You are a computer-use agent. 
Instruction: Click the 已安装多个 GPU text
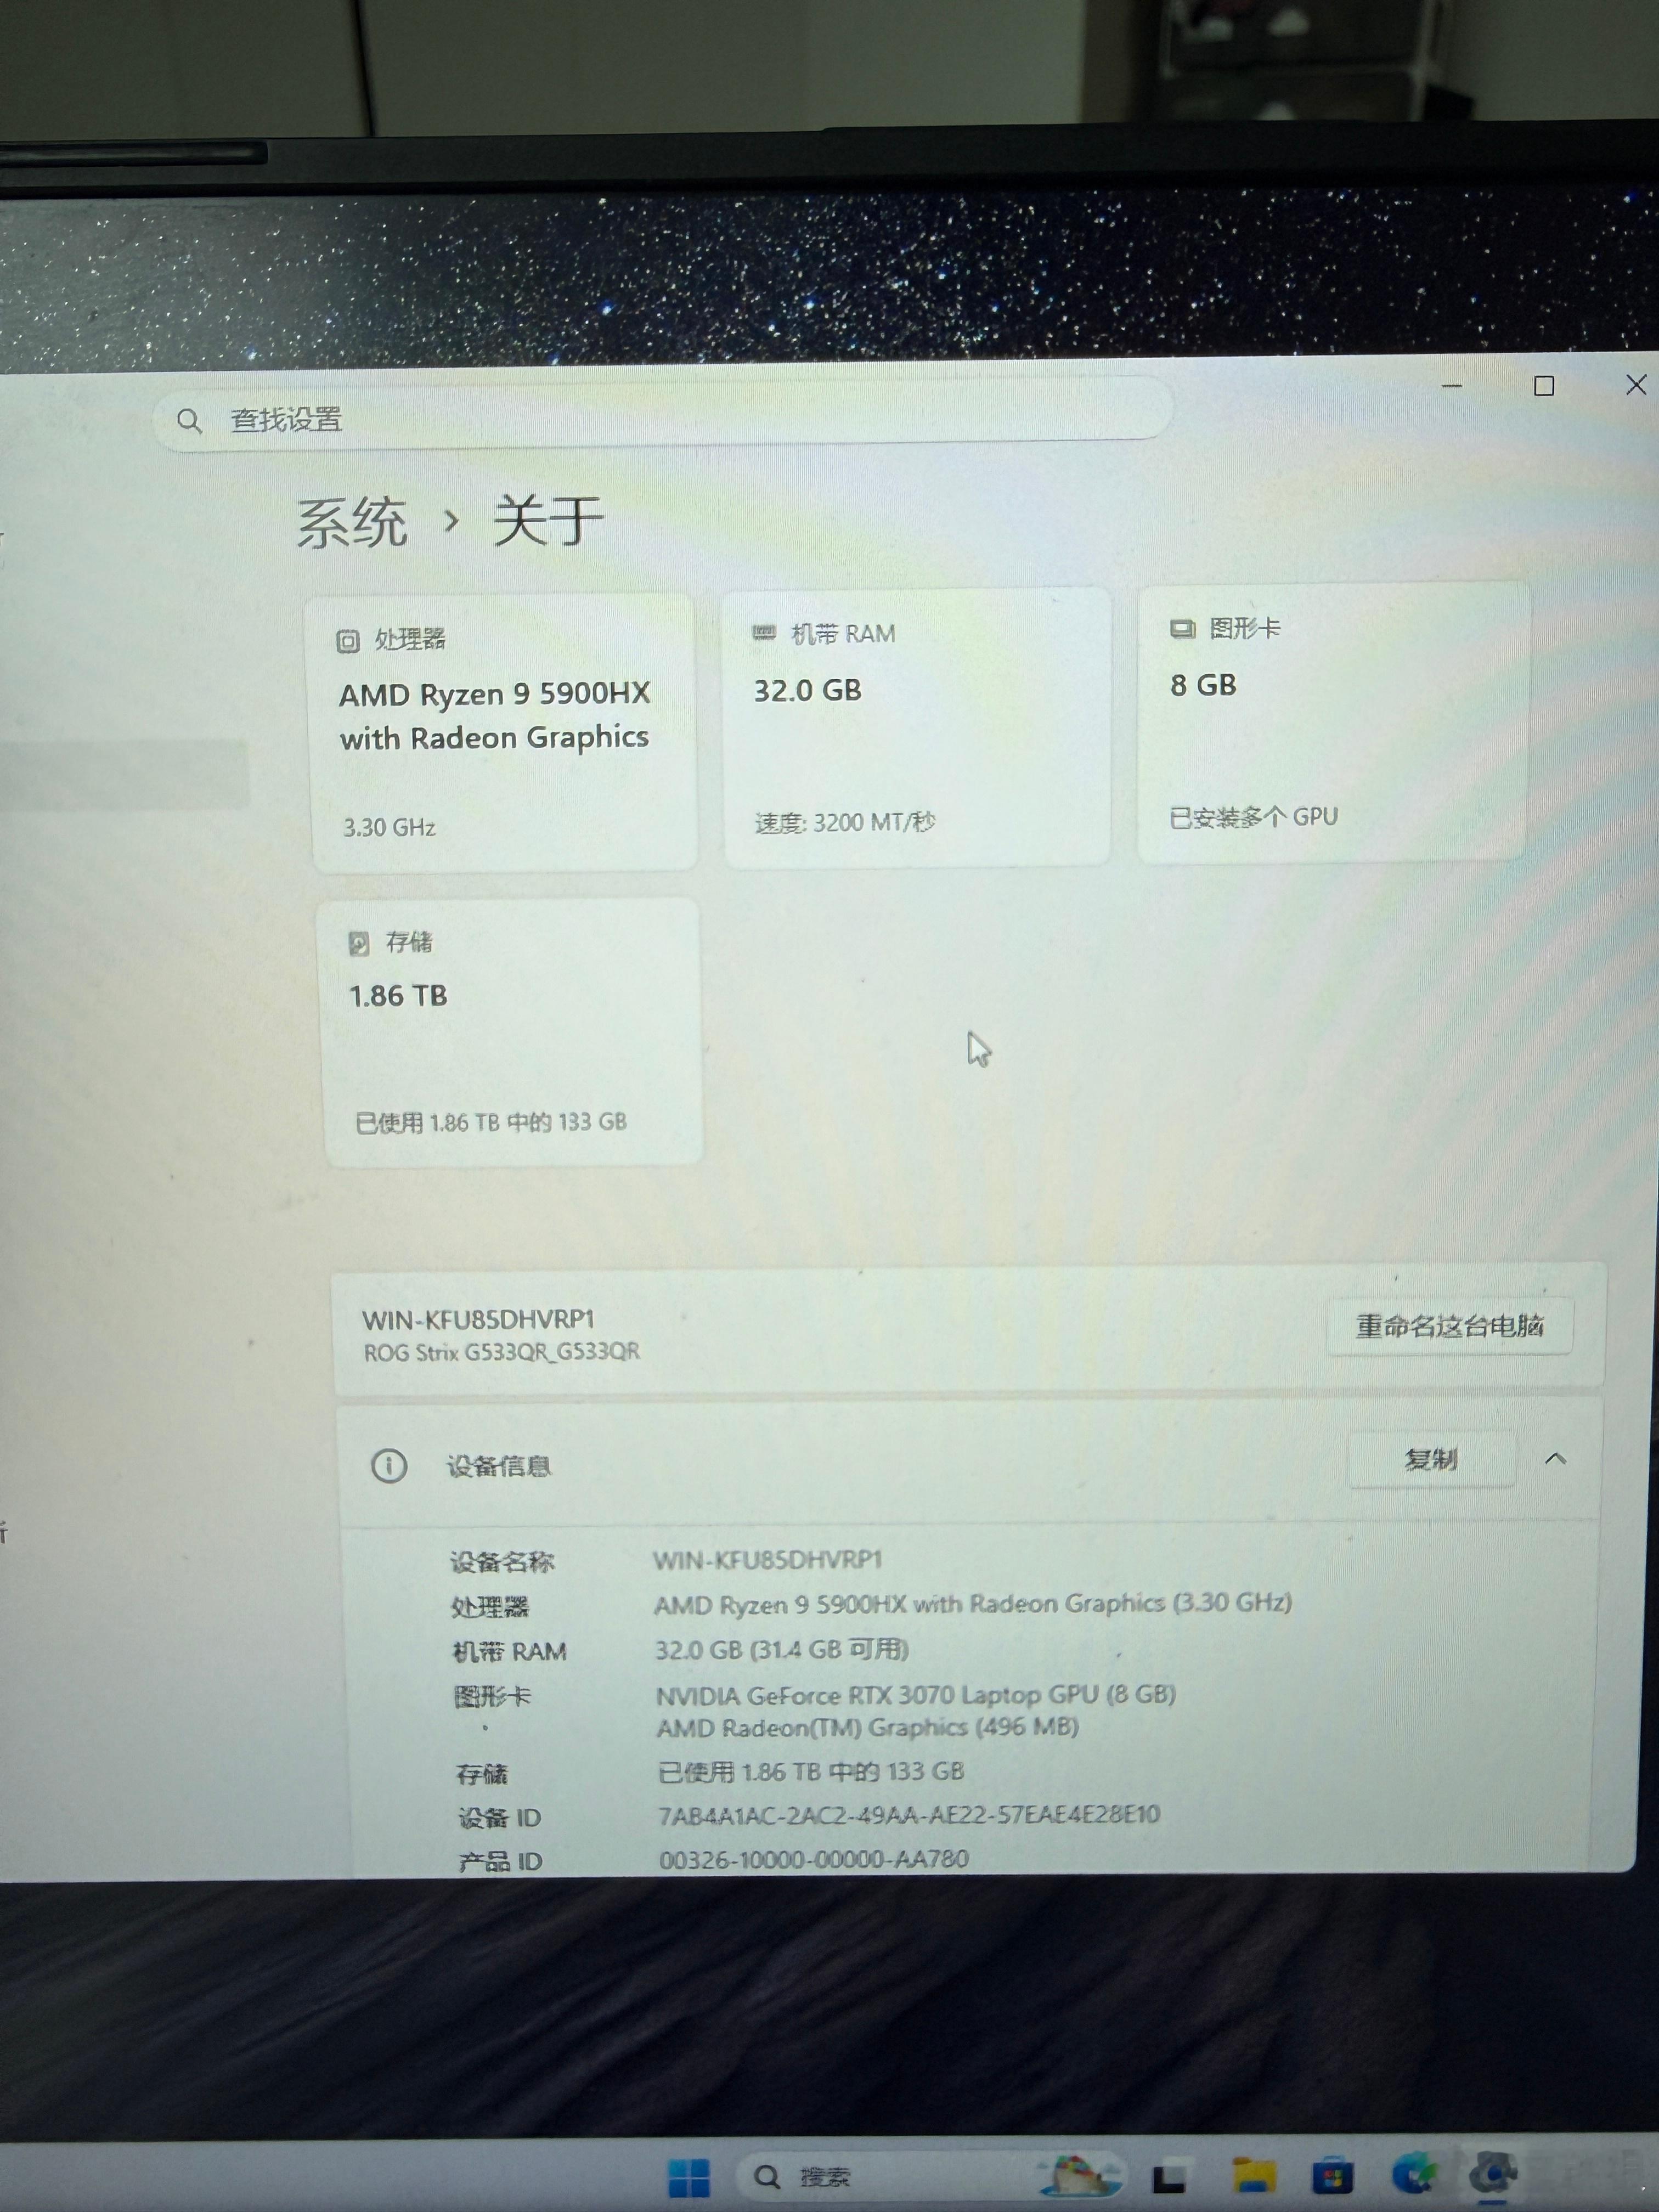point(1254,817)
